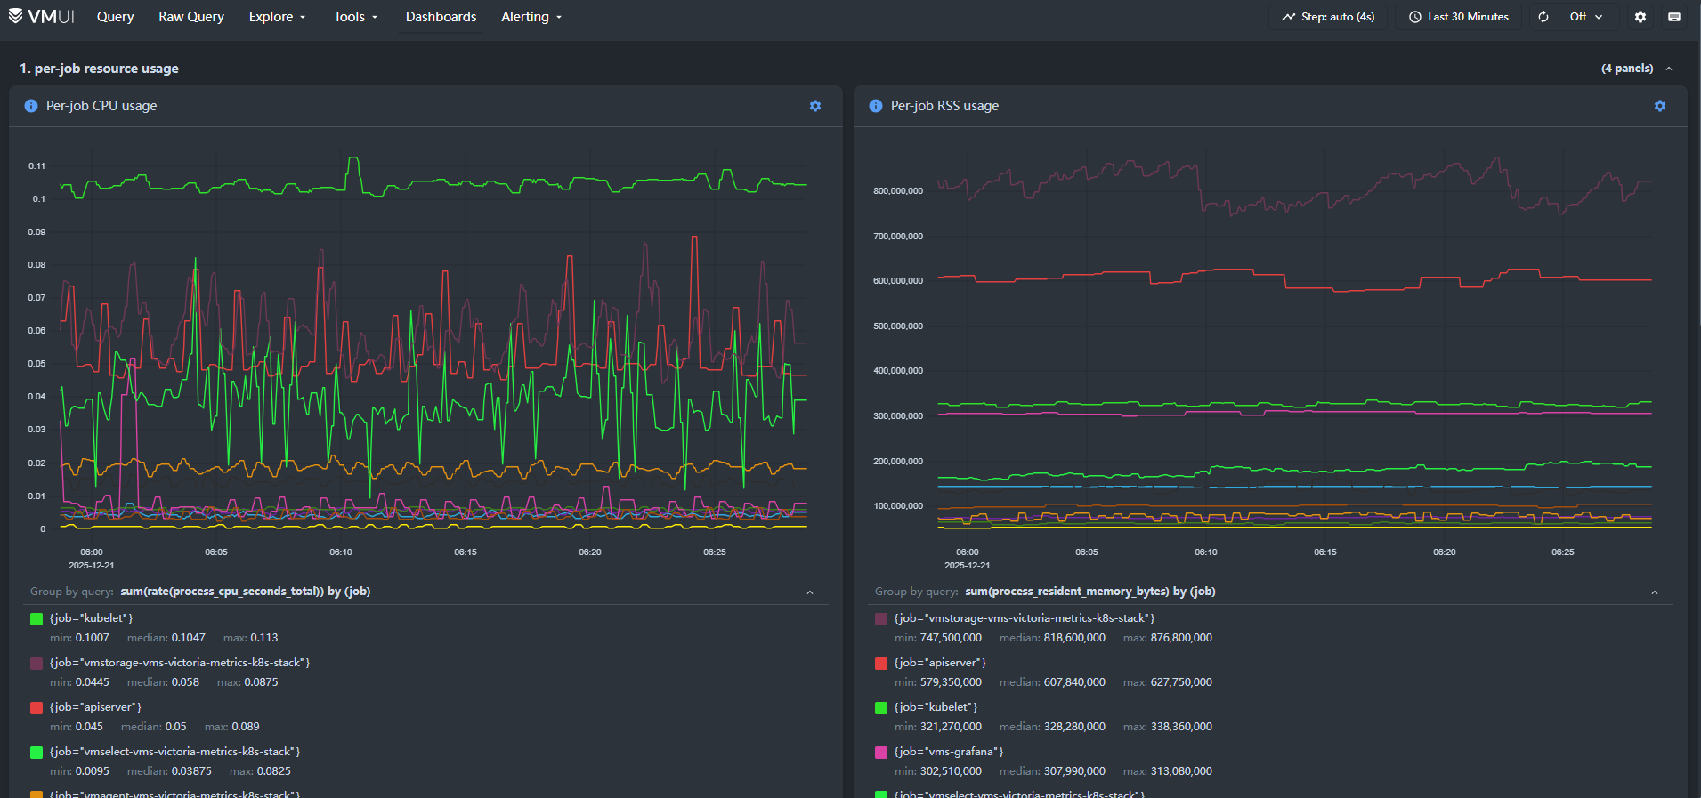The image size is (1701, 798).
Task: Toggle kubelet series in CPU usage legend
Action: point(91,618)
